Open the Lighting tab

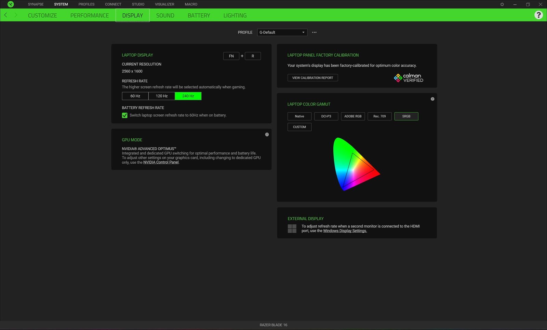pos(235,15)
